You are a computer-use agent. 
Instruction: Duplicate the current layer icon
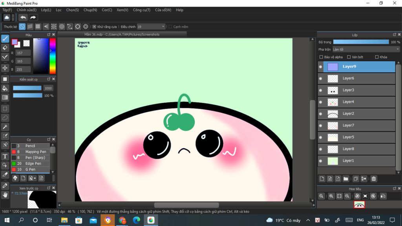[356, 179]
